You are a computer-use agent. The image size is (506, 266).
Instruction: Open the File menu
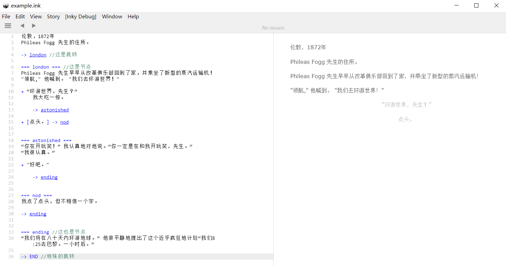(x=6, y=16)
